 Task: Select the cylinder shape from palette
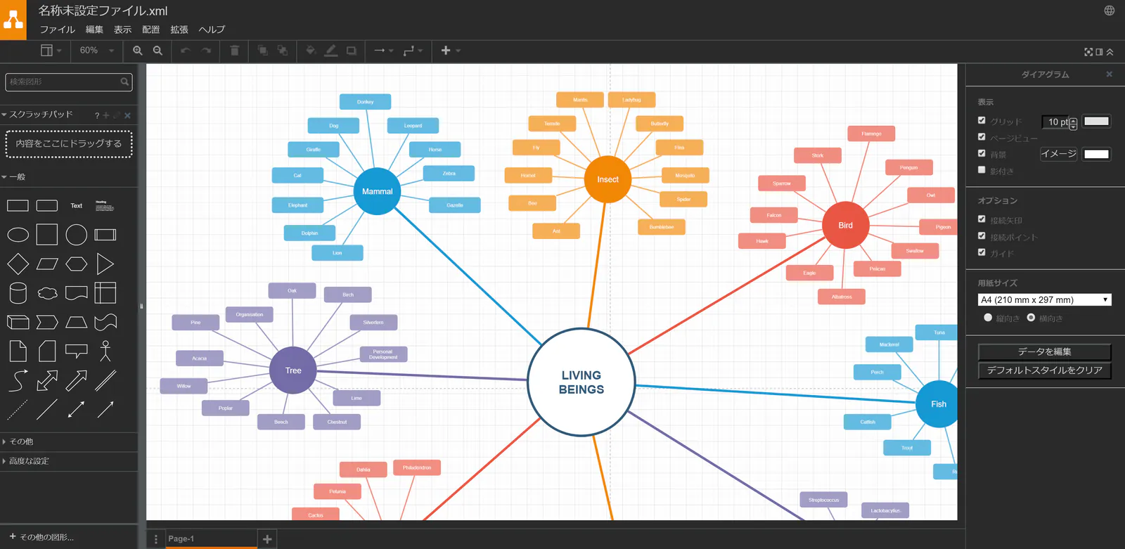coord(18,293)
